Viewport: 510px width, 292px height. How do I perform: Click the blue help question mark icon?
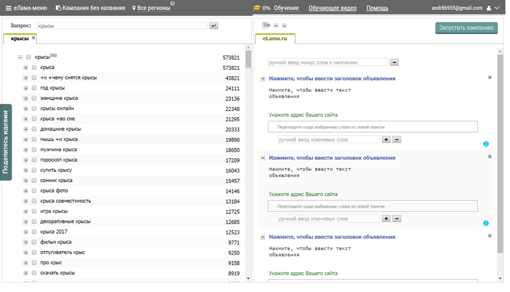coord(486,144)
